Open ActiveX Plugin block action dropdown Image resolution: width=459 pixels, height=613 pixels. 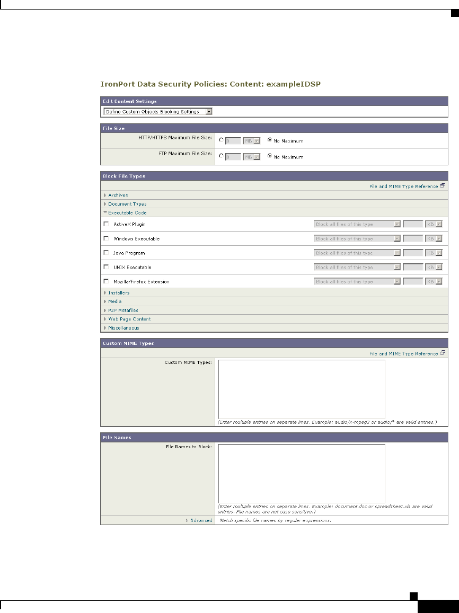[x=357, y=224]
